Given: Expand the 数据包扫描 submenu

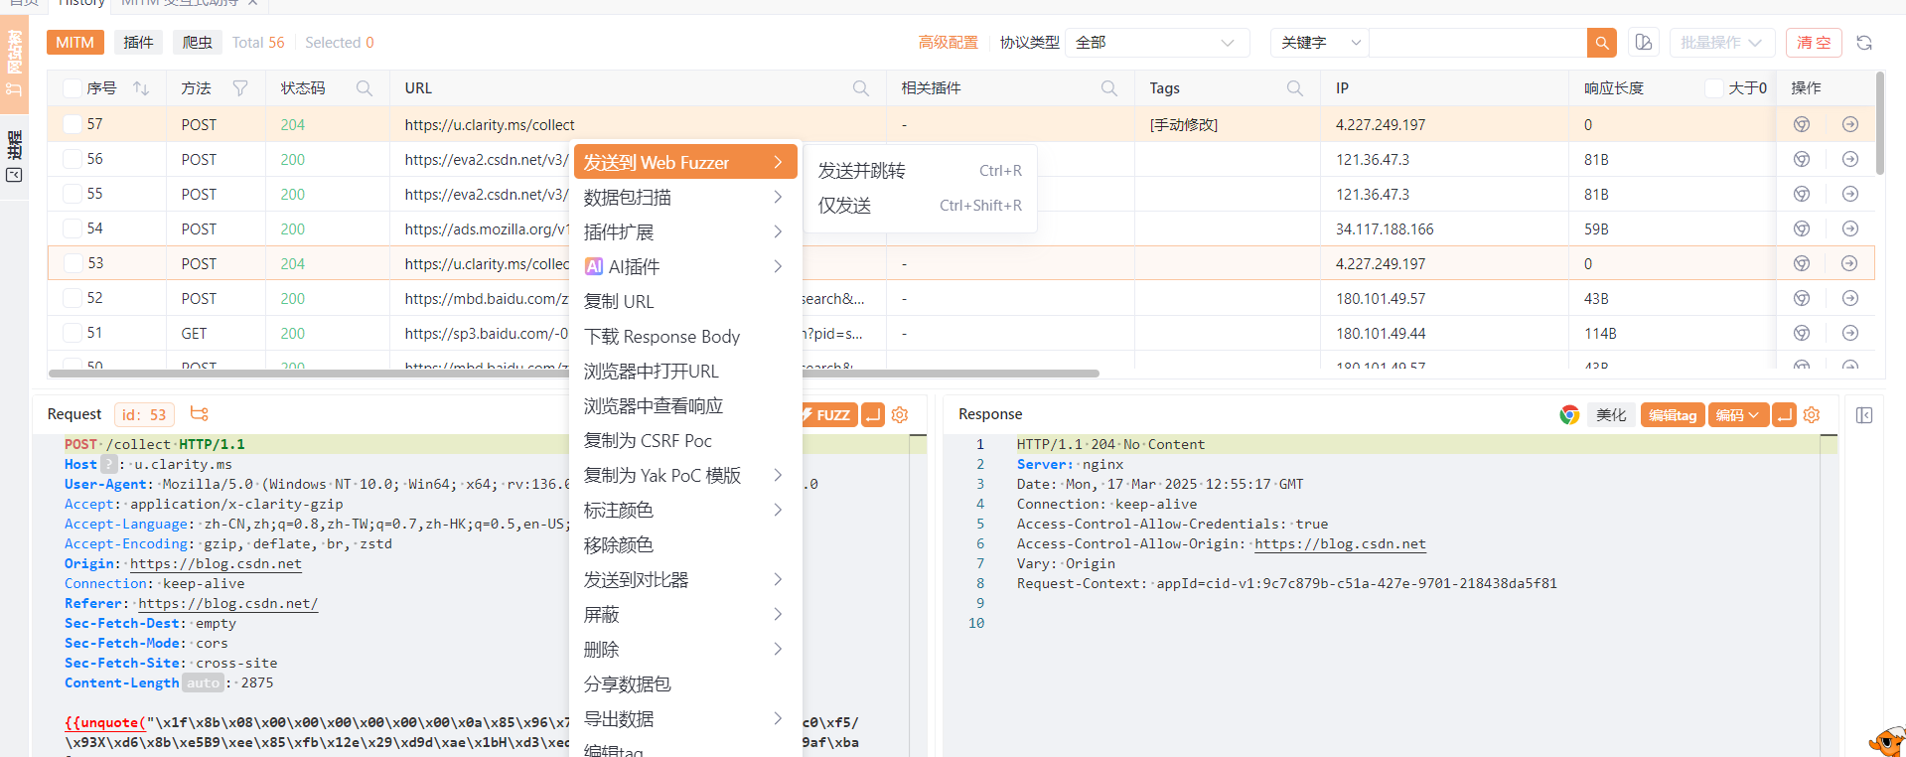Looking at the screenshot, I should click(x=684, y=197).
